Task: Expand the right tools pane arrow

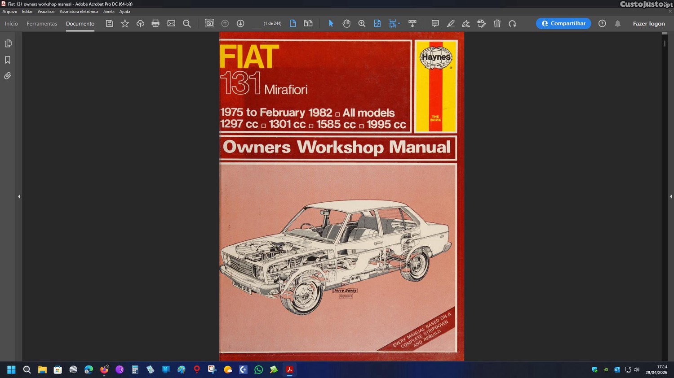Action: pyautogui.click(x=670, y=196)
